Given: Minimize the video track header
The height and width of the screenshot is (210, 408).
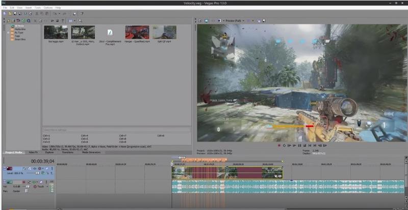Looking at the screenshot, I should [x=5, y=168].
